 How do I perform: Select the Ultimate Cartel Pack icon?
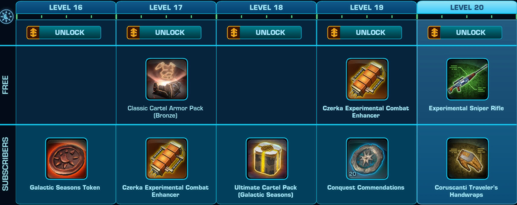pos(267,159)
